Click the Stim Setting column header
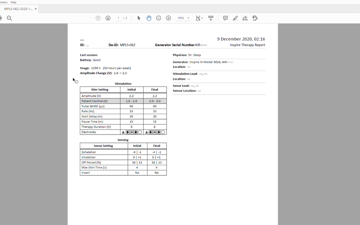The height and width of the screenshot is (225, 360). (x=100, y=90)
